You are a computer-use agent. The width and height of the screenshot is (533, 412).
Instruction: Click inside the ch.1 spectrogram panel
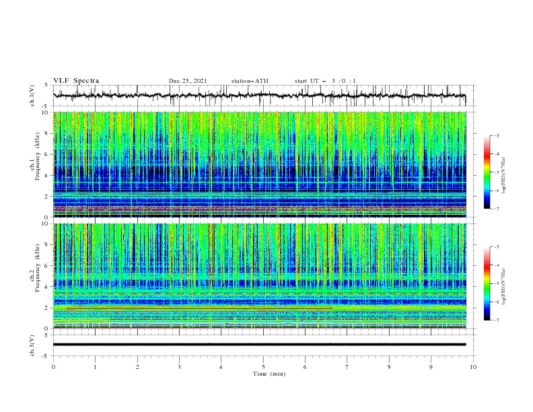tap(259, 164)
